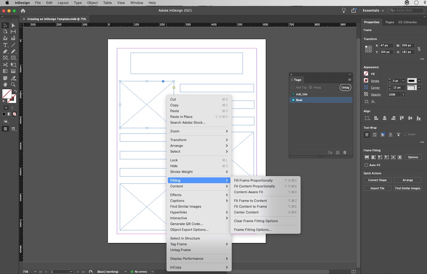
Task: Choose Fit Content Proportionally from the submenu
Action: [x=254, y=186]
